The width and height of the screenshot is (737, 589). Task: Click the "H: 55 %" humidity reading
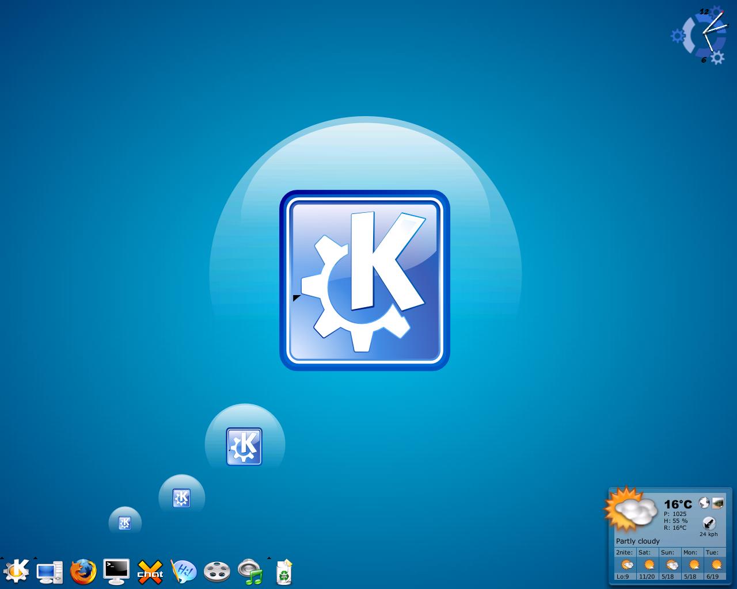[x=675, y=521]
